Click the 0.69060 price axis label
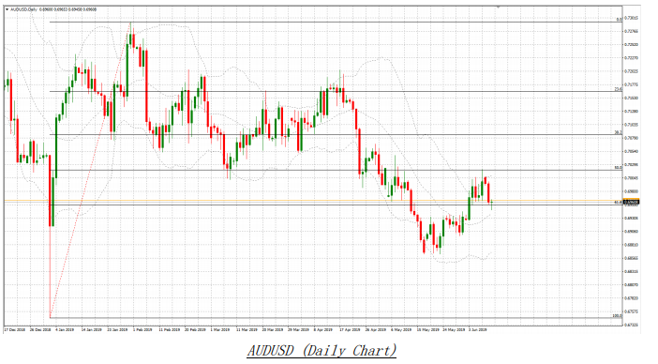Image resolution: width=658 pixels, height=364 pixels. click(631, 232)
